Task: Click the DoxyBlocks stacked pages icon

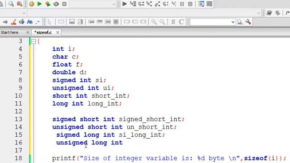Action: point(269,13)
